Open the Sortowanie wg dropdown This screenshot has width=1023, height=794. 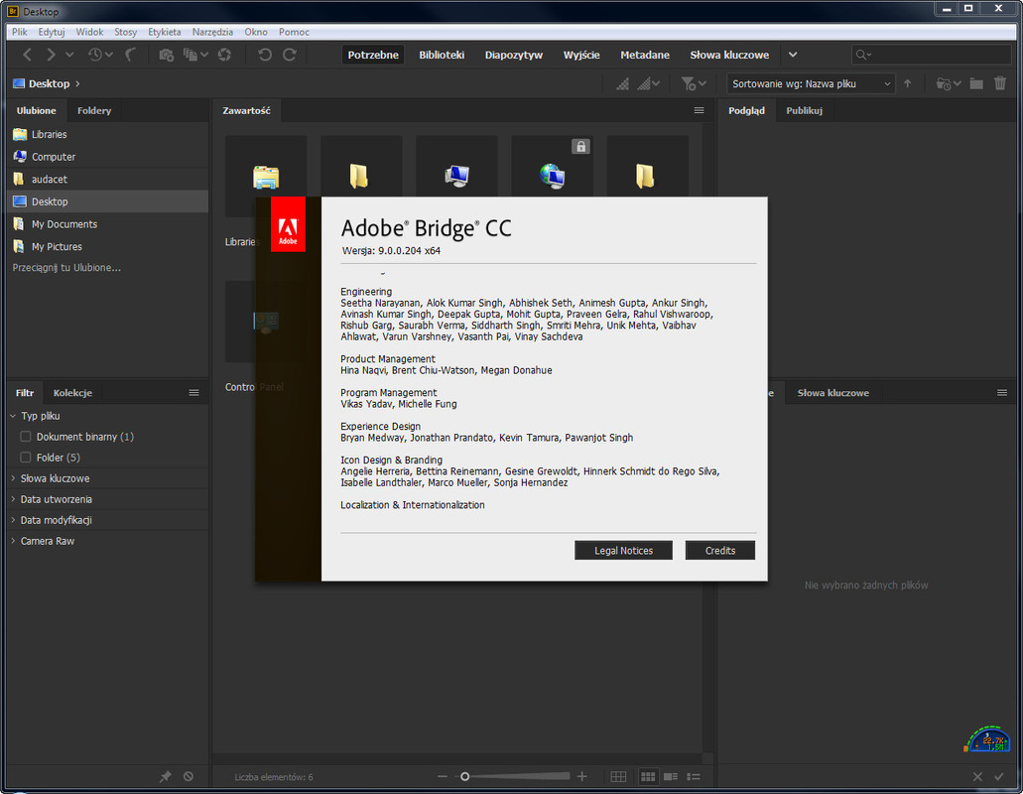pyautogui.click(x=811, y=83)
